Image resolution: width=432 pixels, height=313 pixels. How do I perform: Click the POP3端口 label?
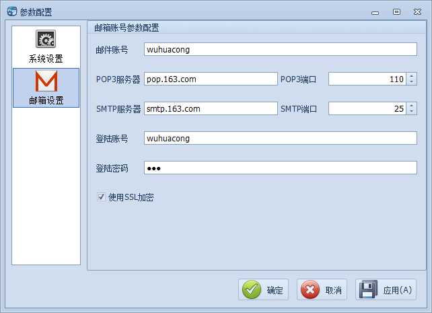click(298, 79)
